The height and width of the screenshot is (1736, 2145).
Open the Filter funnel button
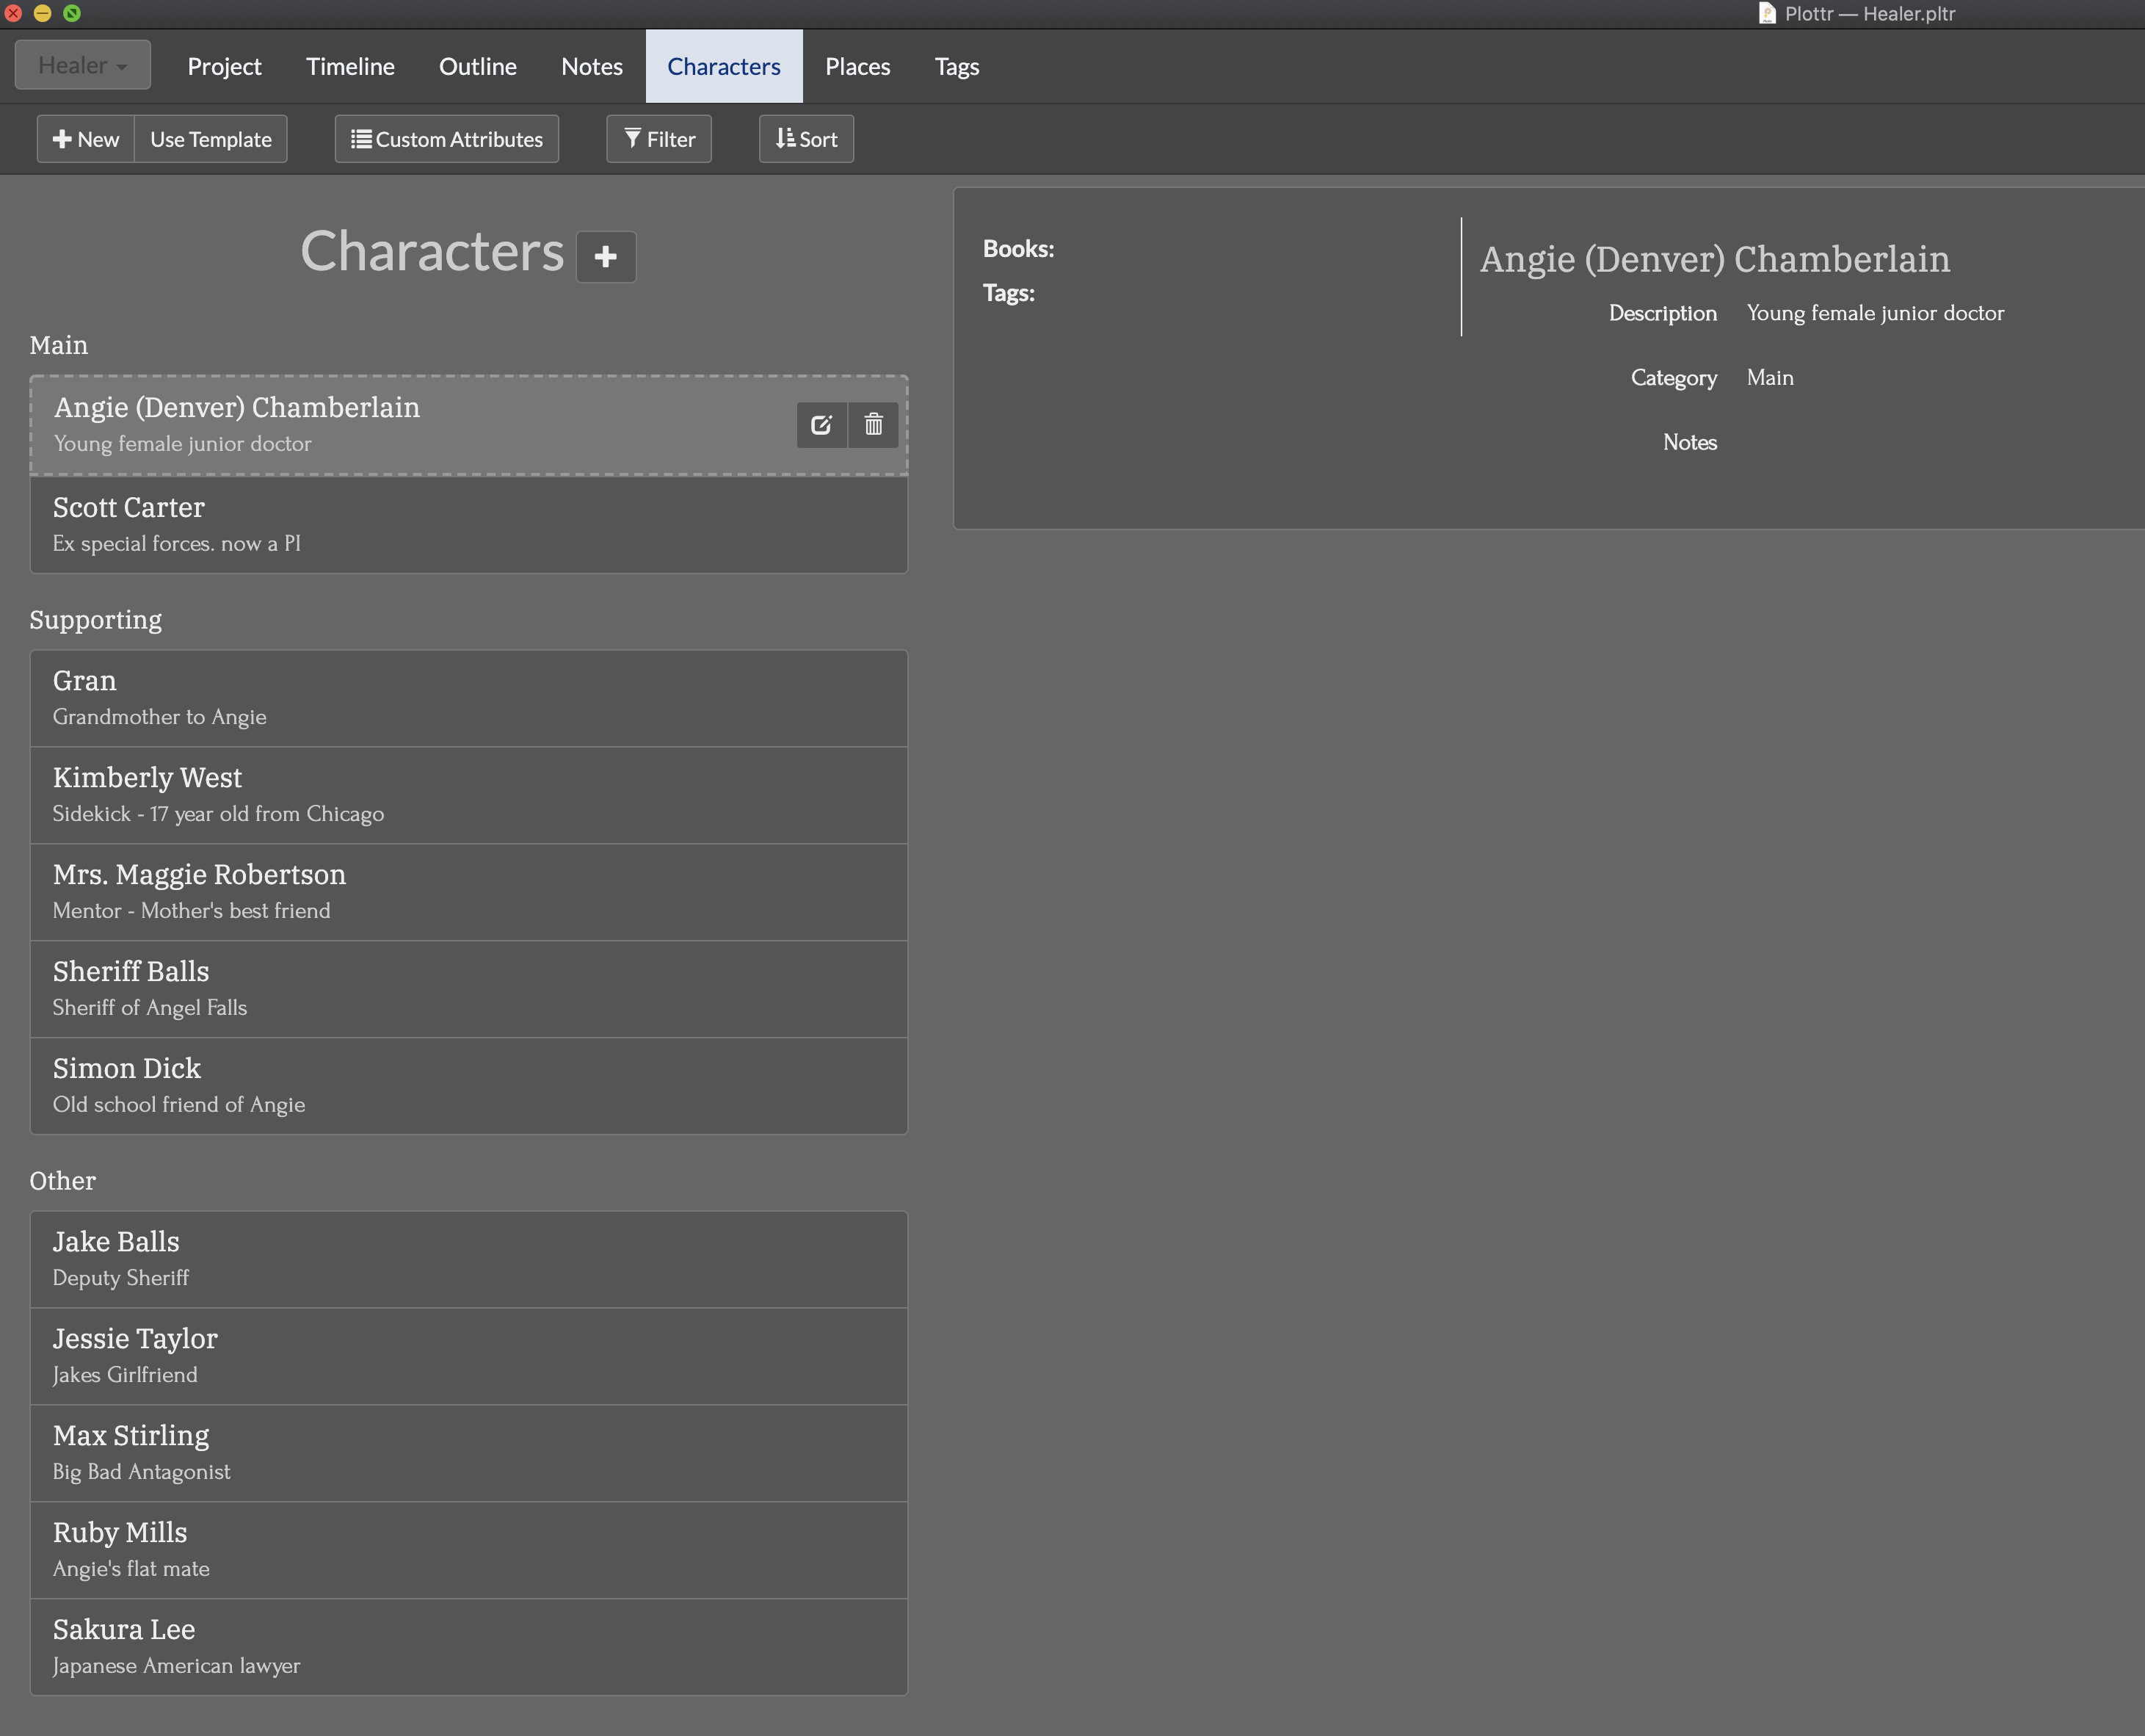[x=658, y=139]
